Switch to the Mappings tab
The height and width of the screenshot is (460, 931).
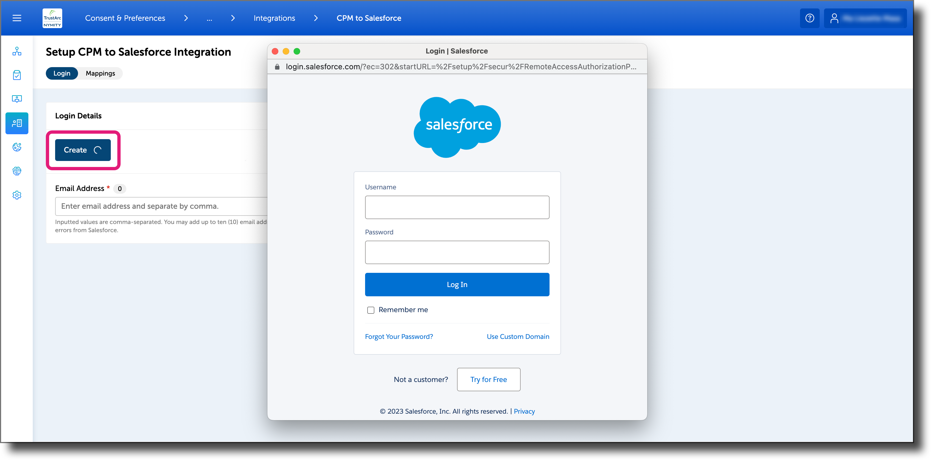[x=100, y=73]
